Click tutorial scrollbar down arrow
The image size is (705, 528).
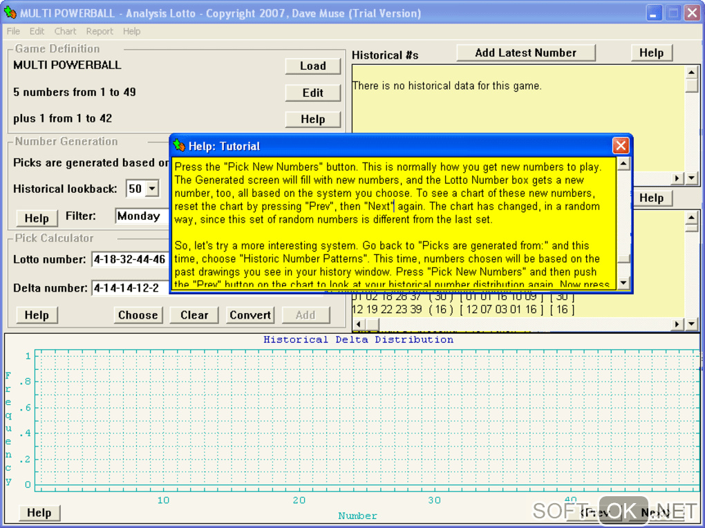tap(623, 283)
